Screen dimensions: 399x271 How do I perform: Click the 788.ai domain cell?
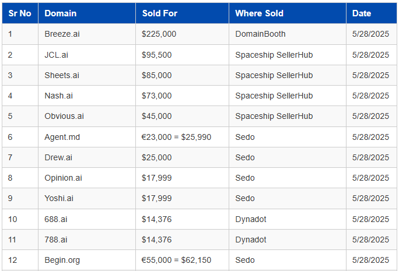pos(55,240)
